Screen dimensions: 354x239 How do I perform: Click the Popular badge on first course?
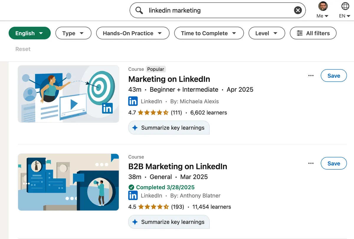(x=156, y=69)
